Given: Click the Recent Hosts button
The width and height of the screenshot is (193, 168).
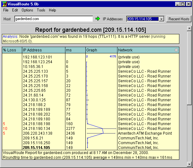Looking at the screenshot, I should point(179,19).
